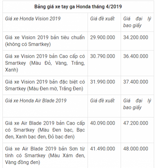Viewport: 155px width, 168px height.
Task: Click the dealer price 34.200.000
Action: coord(135,37)
